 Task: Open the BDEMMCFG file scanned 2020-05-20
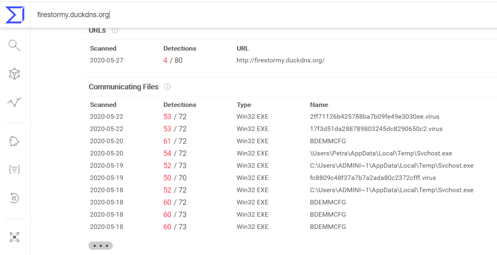328,141
